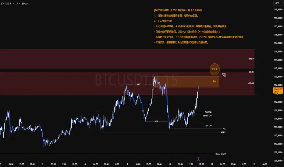
Task: Select the London Low line label
Action: [208, 116]
